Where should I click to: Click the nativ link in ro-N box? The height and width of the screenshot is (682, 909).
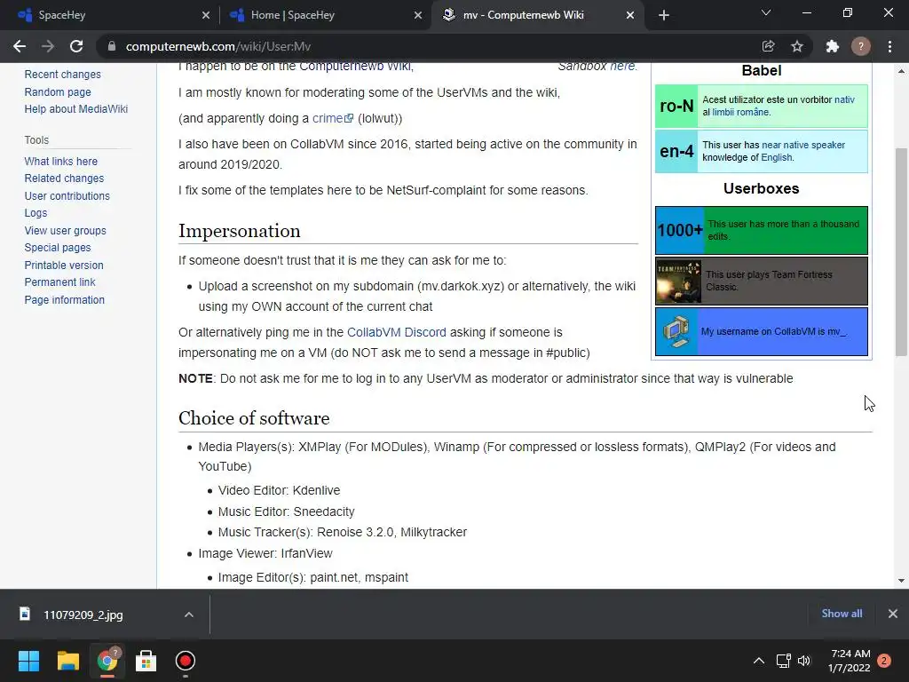tap(844, 99)
